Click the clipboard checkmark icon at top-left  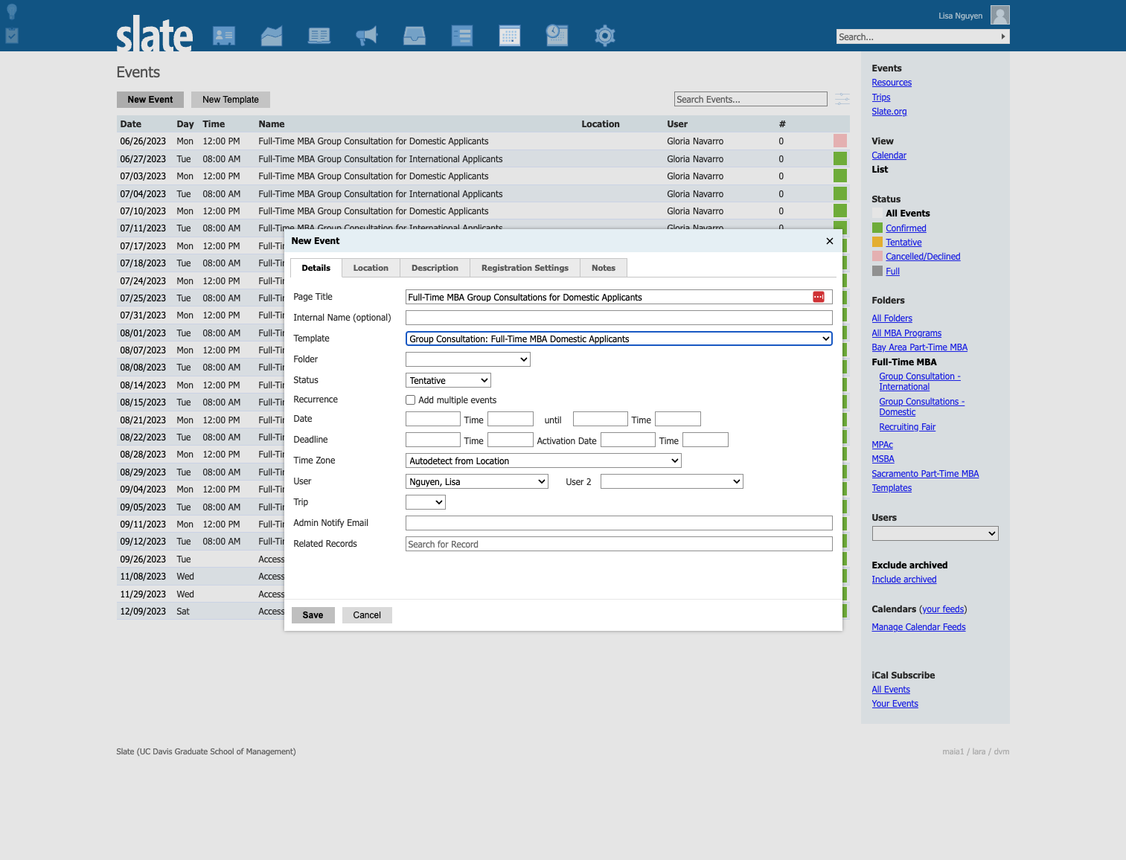click(x=12, y=35)
